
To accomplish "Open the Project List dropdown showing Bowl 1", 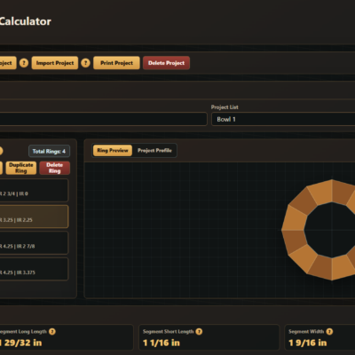I will [283, 119].
